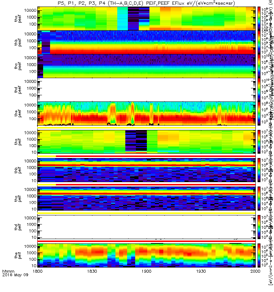Screen dimensions: 274x292
Task: Click the 100 tick label of the peef
Action: pos(33,119)
